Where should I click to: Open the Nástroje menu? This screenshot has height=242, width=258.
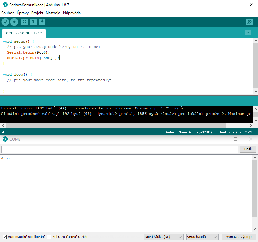(53, 13)
